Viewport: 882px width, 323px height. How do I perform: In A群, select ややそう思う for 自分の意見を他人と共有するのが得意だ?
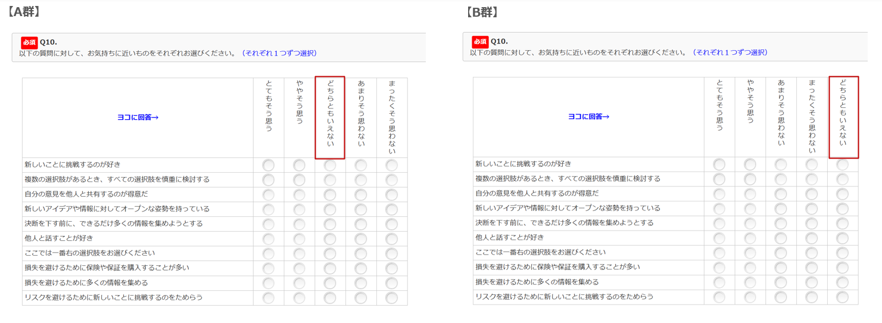300,194
